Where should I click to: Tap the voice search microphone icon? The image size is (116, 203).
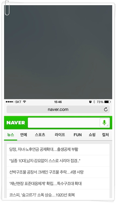(104, 123)
